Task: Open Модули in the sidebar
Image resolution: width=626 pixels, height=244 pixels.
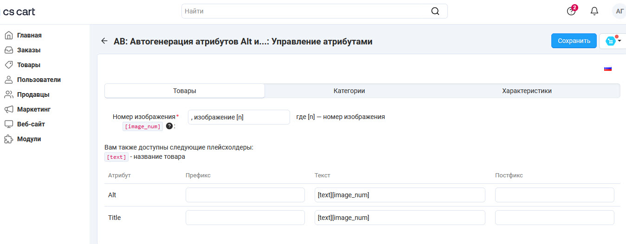Action: (x=29, y=139)
